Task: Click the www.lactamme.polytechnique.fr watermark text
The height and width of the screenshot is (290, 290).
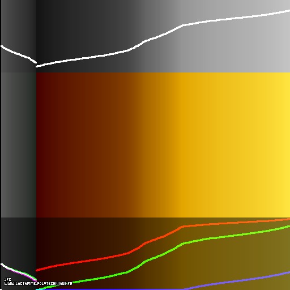Action: [x=38, y=284]
